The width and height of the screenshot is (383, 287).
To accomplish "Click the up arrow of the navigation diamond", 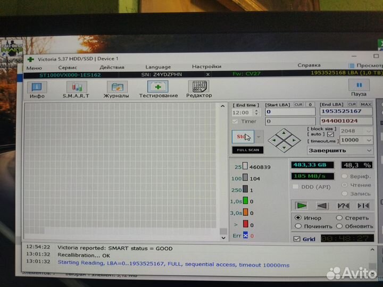I will pyautogui.click(x=284, y=133).
